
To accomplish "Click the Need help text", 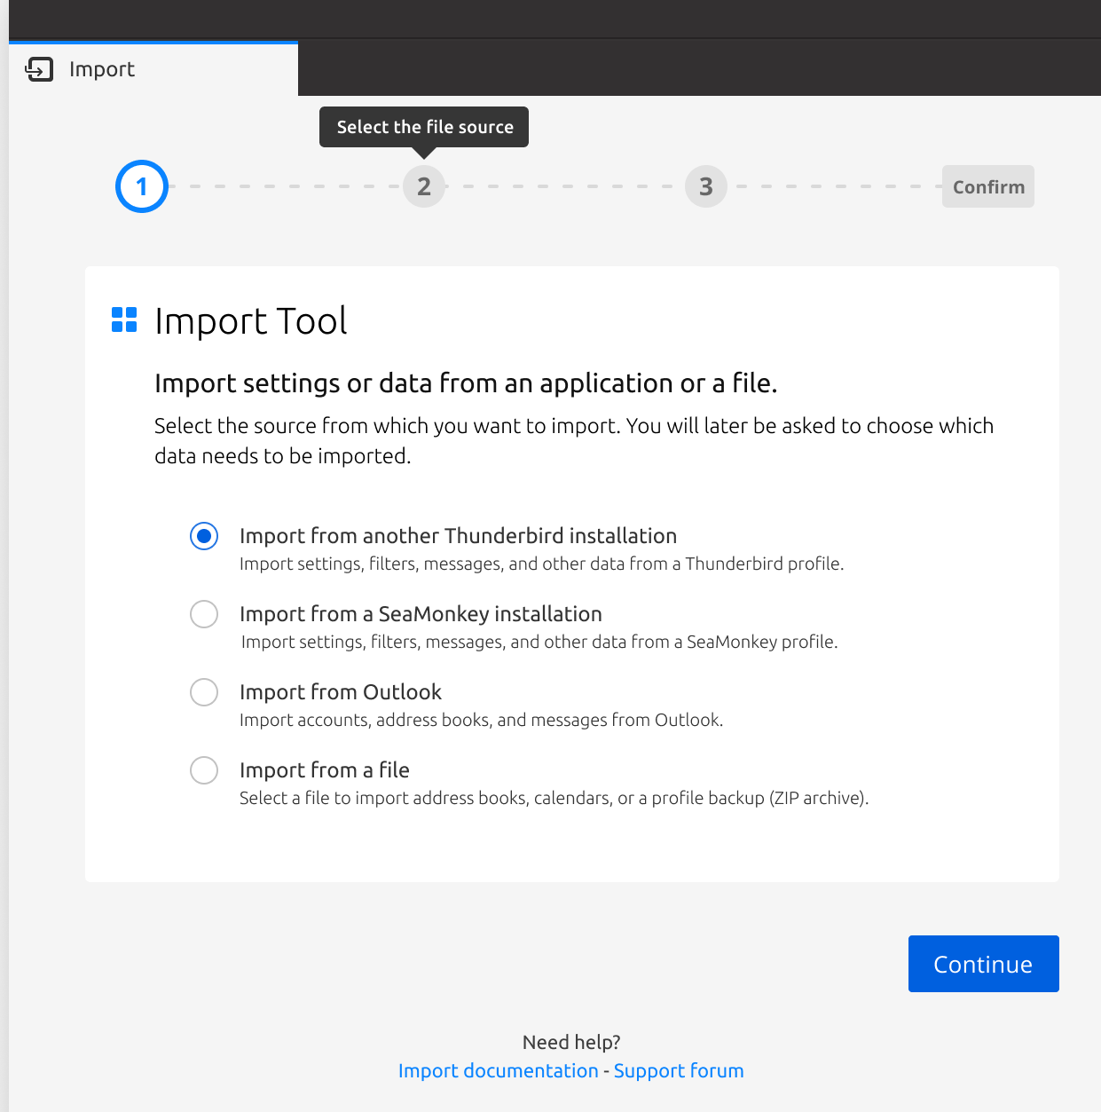I will click(570, 1042).
